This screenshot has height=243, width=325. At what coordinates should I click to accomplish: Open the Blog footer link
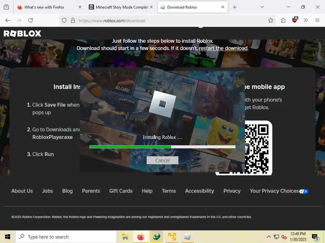coord(67,191)
